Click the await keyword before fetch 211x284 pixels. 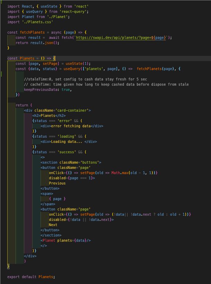[54, 38]
